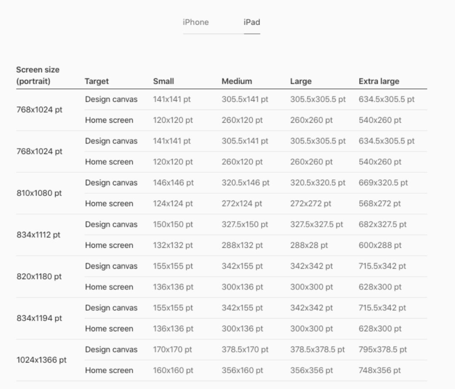
Task: Click the 146x146 pt small size value
Action: [173, 183]
